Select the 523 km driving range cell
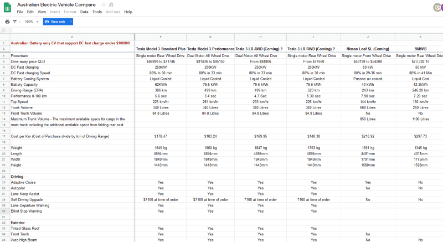 [x=313, y=90]
